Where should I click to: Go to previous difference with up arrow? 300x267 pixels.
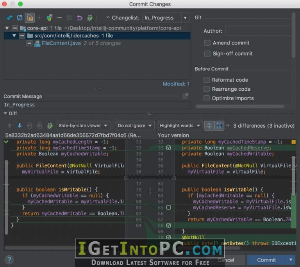9,126
